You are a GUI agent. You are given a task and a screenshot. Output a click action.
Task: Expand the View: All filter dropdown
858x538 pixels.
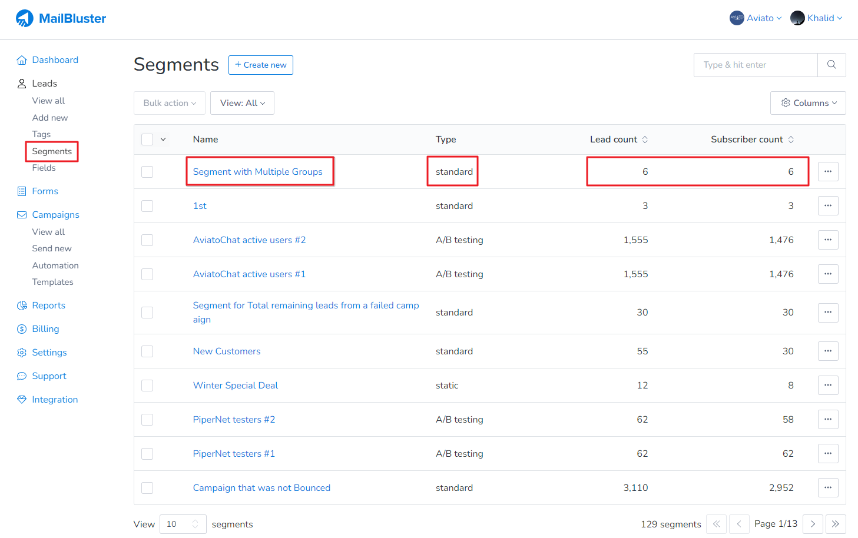(x=242, y=103)
